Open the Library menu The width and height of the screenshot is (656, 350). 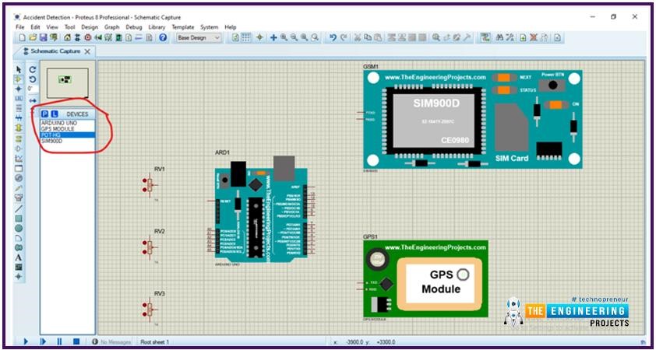point(157,26)
